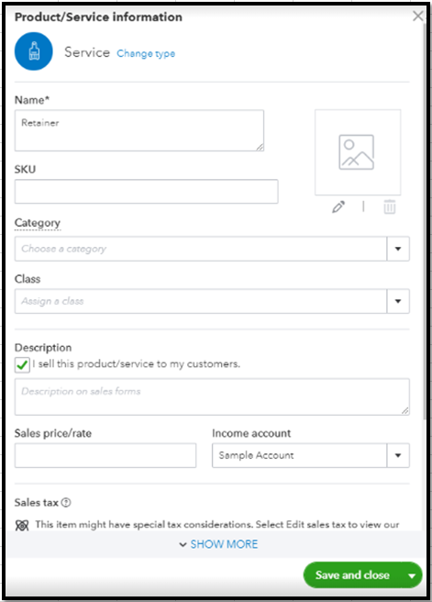Click into the Name text field

coord(139,130)
